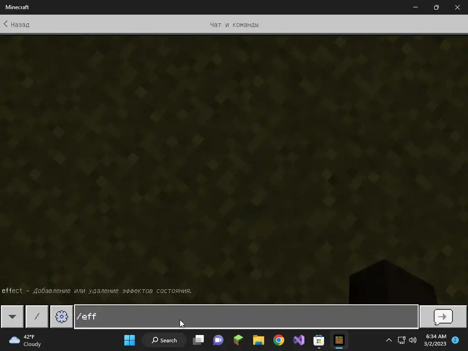Open Task View on taskbar
The image size is (468, 351).
pos(198,340)
